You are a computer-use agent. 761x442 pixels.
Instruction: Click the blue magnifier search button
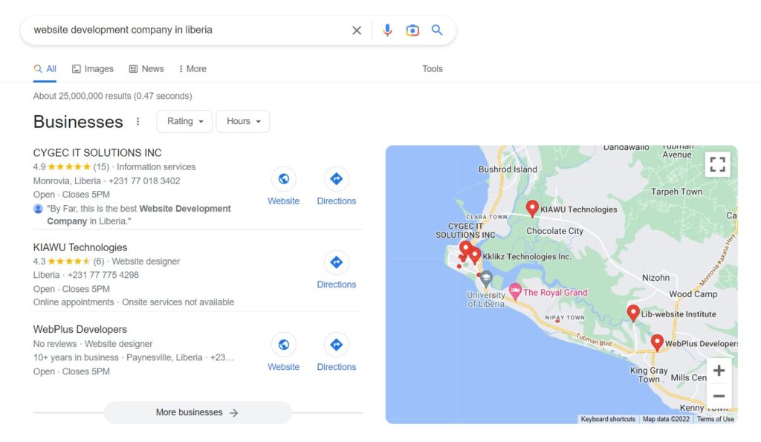[x=437, y=30]
